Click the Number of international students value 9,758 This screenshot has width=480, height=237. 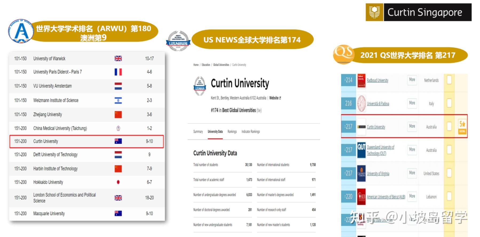313,165
